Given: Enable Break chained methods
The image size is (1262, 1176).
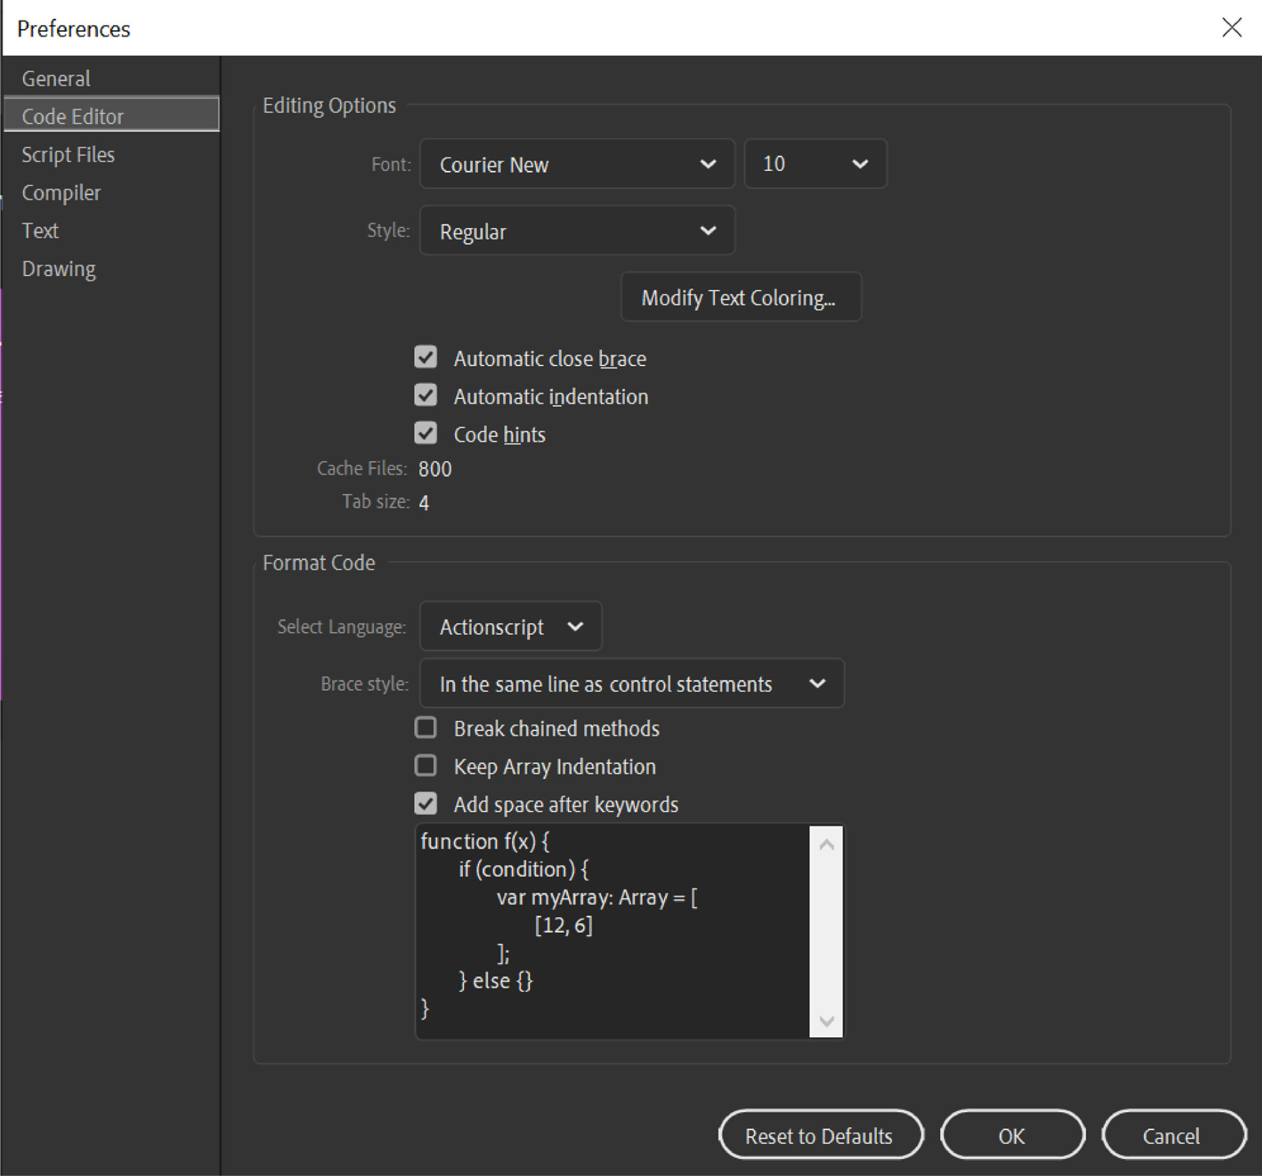Looking at the screenshot, I should coord(425,728).
